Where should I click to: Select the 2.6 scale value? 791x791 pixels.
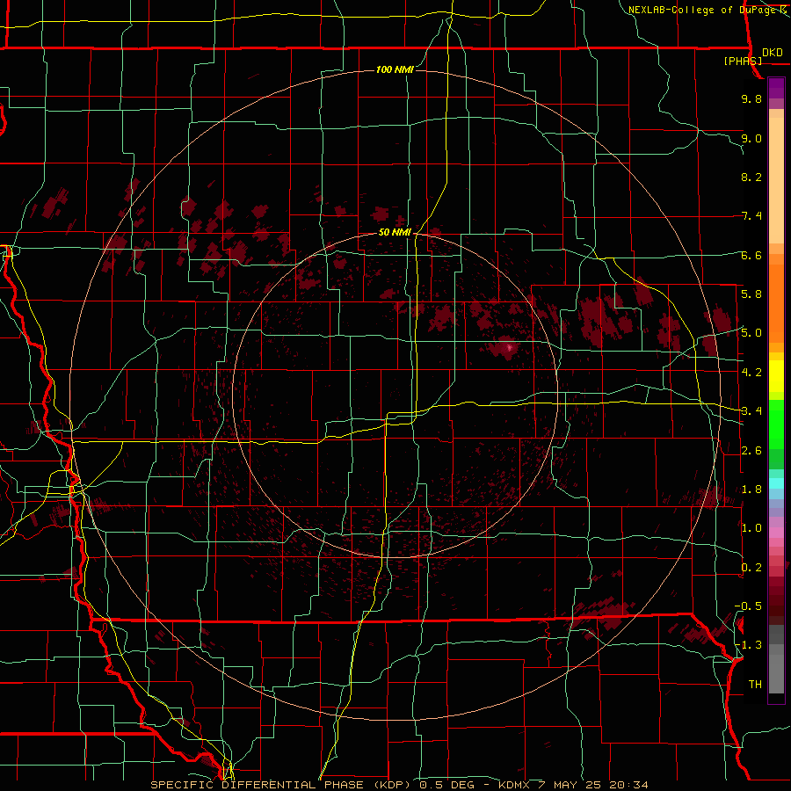point(751,451)
